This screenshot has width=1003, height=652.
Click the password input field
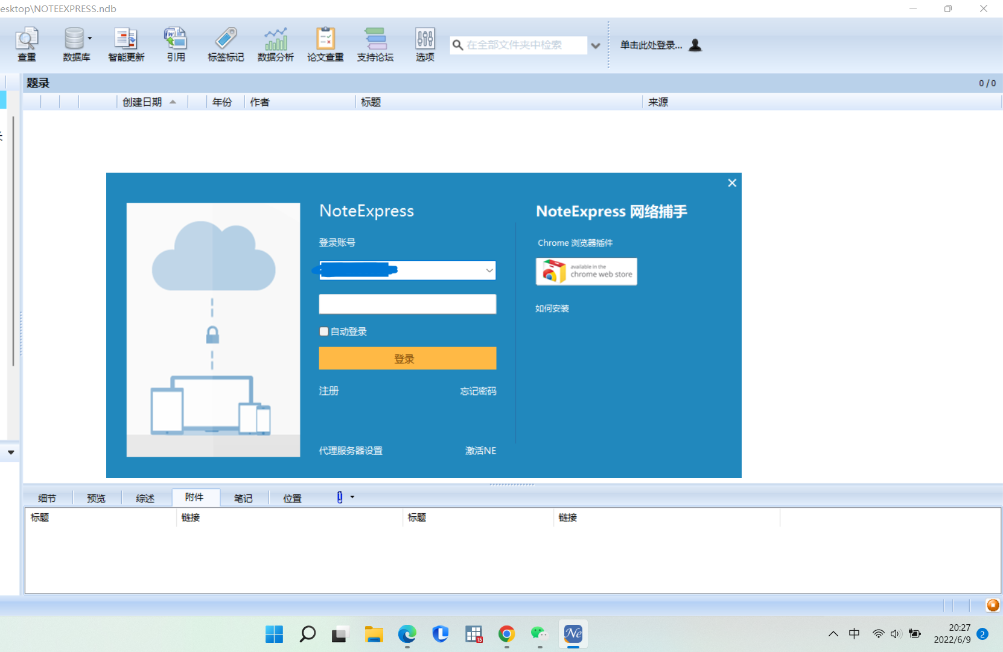(407, 304)
